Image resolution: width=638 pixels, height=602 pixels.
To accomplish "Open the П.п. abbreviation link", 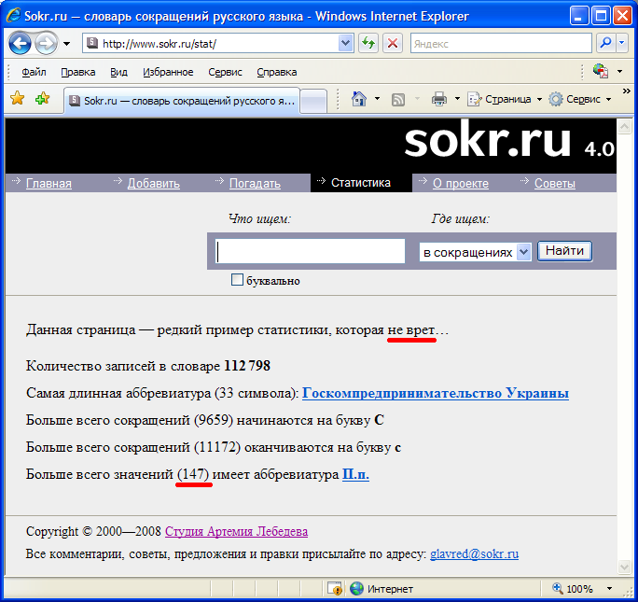I will (355, 474).
